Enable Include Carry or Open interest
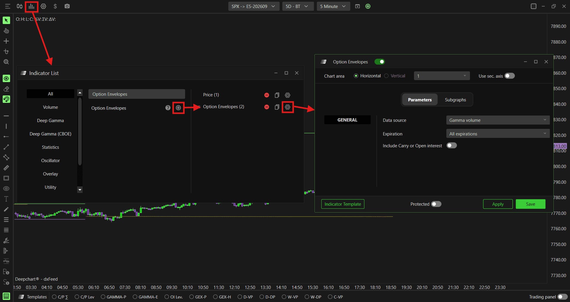Viewport: 570px width, 302px height. [x=452, y=146]
